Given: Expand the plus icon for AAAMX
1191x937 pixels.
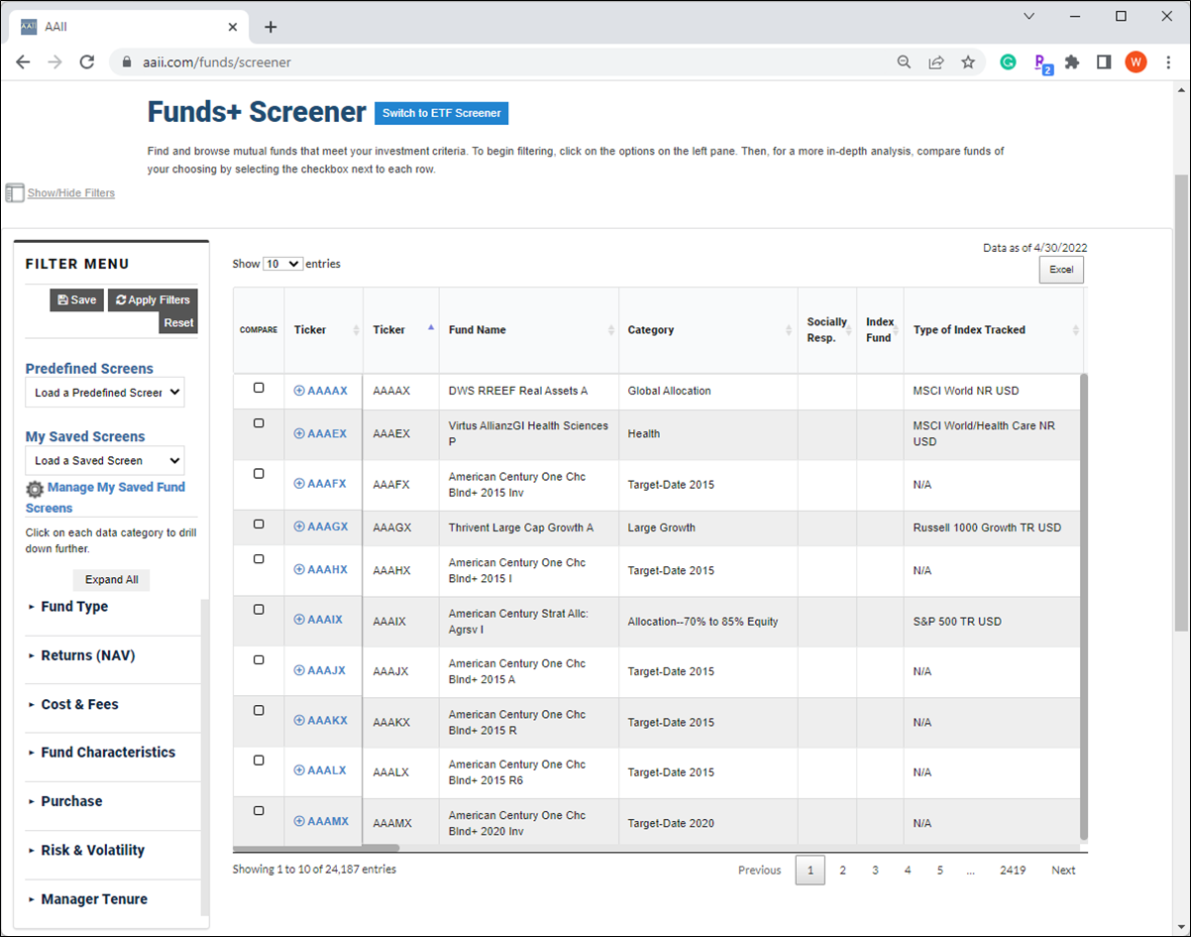Looking at the screenshot, I should pos(299,821).
